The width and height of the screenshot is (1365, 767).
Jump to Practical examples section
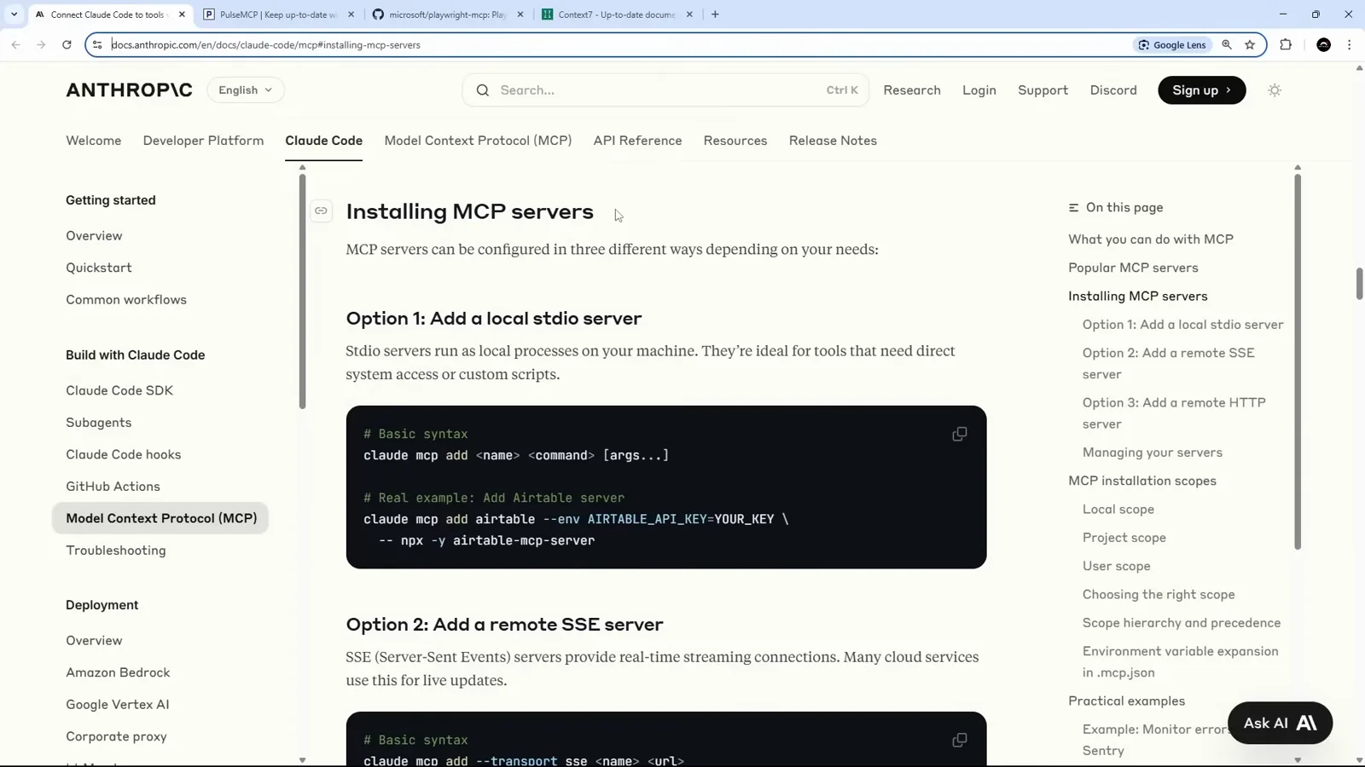click(x=1126, y=701)
